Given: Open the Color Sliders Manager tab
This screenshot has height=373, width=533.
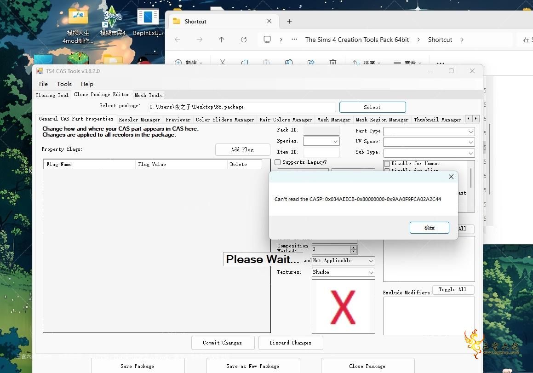Looking at the screenshot, I should tap(225, 120).
